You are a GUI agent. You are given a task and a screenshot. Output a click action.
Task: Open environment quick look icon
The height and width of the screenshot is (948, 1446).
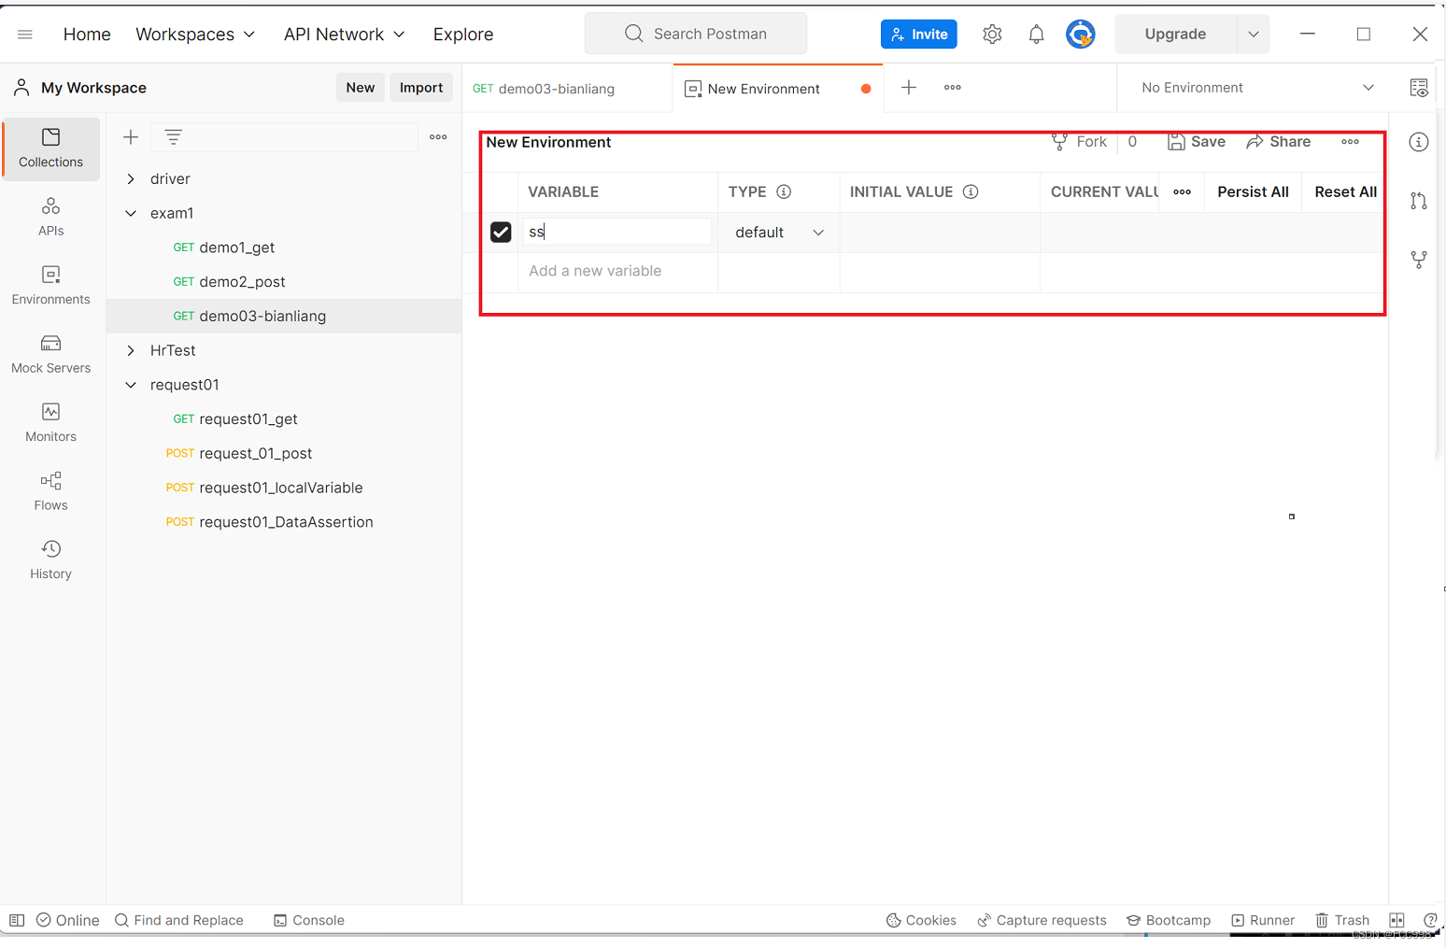pos(1419,88)
